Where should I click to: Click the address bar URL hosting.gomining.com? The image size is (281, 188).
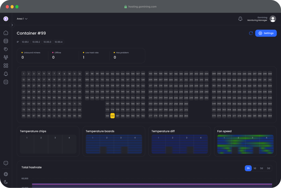pyautogui.click(x=142, y=7)
